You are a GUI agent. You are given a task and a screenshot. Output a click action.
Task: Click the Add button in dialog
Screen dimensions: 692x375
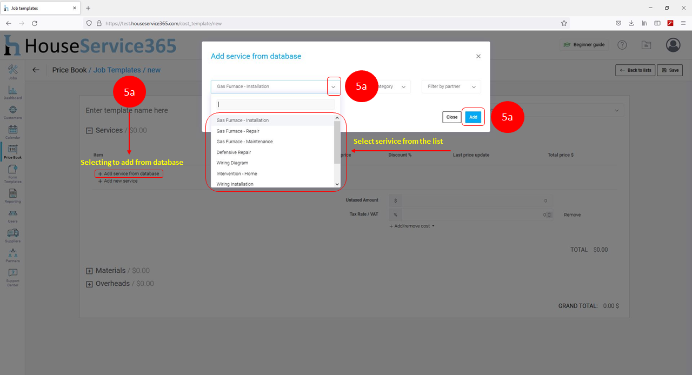click(x=473, y=117)
